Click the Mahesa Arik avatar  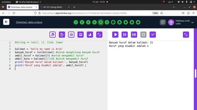point(171,22)
